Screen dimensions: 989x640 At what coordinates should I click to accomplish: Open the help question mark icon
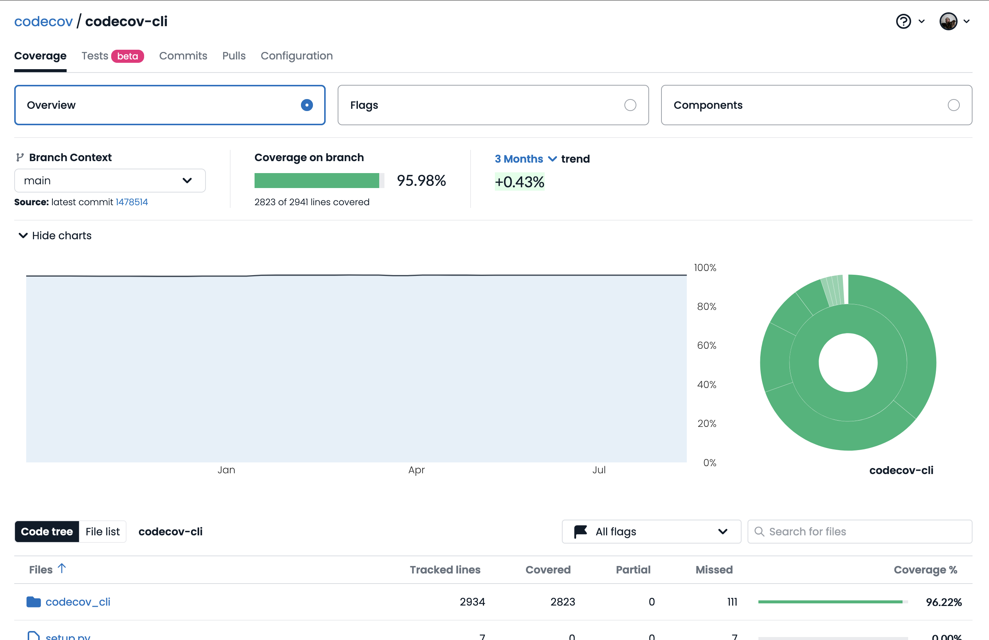click(903, 21)
